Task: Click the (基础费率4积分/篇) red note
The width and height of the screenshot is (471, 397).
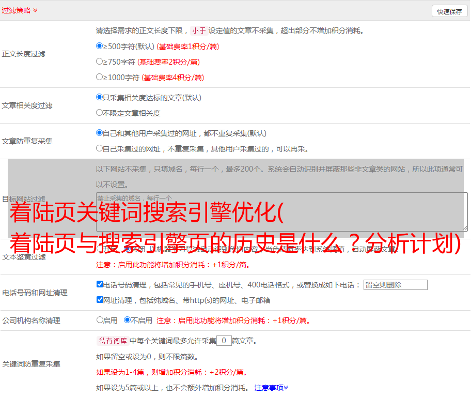Action: point(172,78)
